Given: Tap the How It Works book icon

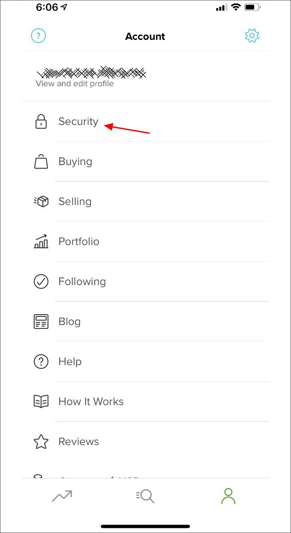Looking at the screenshot, I should (41, 401).
